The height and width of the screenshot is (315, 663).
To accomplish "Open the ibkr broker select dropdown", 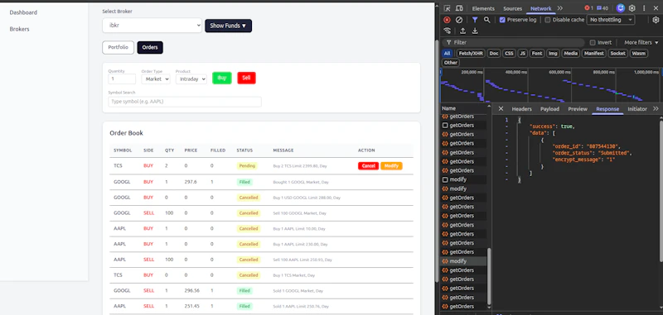I will 152,26.
